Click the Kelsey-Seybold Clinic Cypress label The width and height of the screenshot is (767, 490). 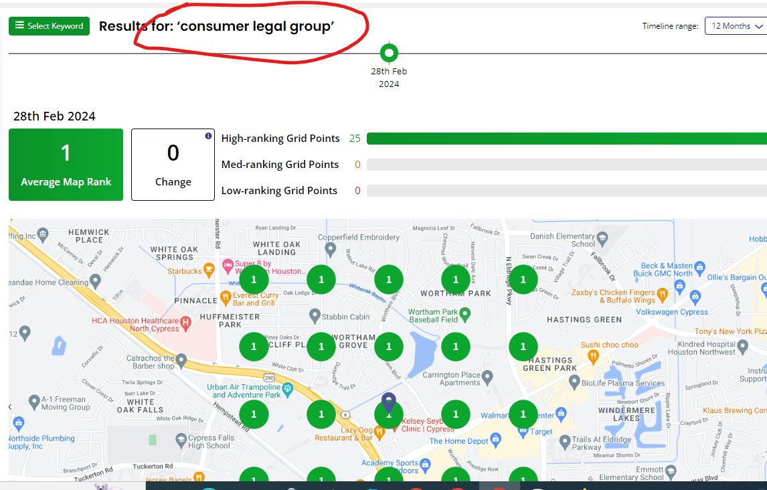428,425
